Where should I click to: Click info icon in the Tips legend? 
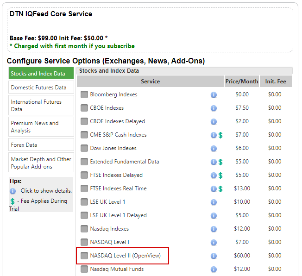coord(13,191)
